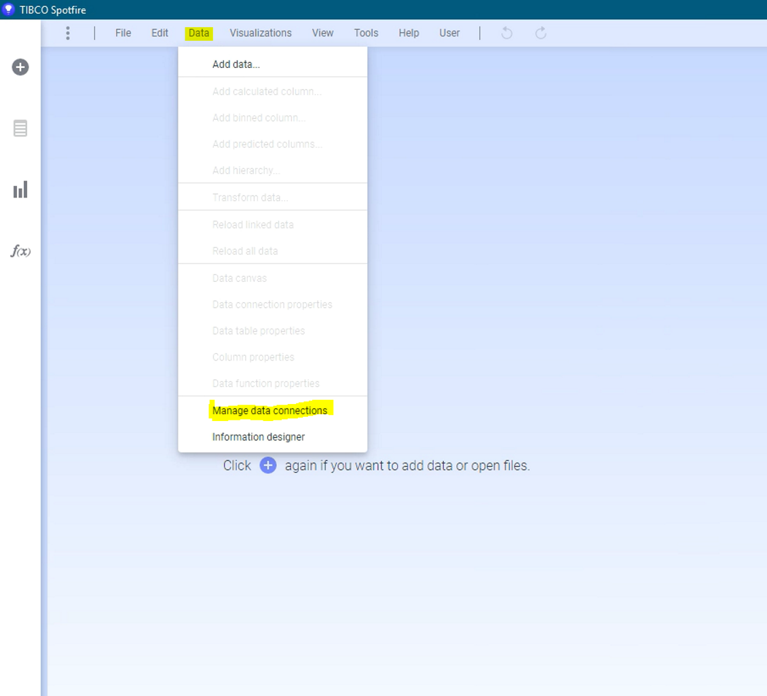
Task: Click the plus icon in left sidebar
Action: tap(20, 67)
